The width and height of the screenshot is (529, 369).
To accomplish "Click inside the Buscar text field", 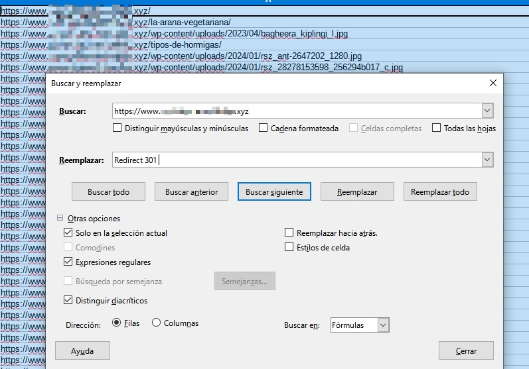I will 295,111.
